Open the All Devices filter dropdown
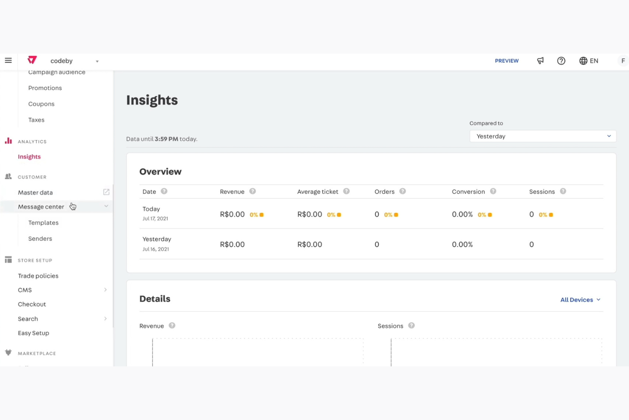 click(x=580, y=300)
